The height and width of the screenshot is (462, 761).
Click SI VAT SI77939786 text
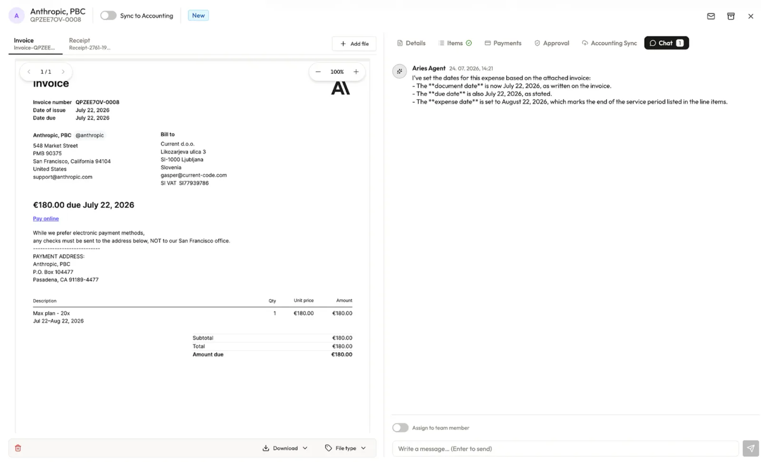[x=185, y=183]
